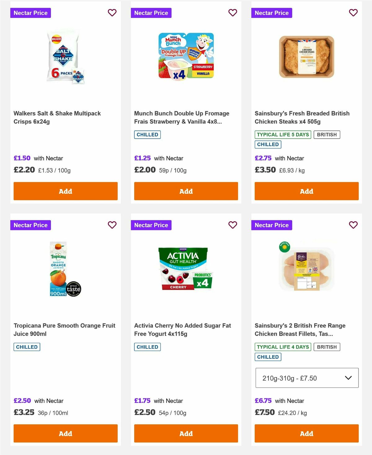
Task: Add Munch Bunch Fromage Frais to favourites
Action: click(232, 13)
